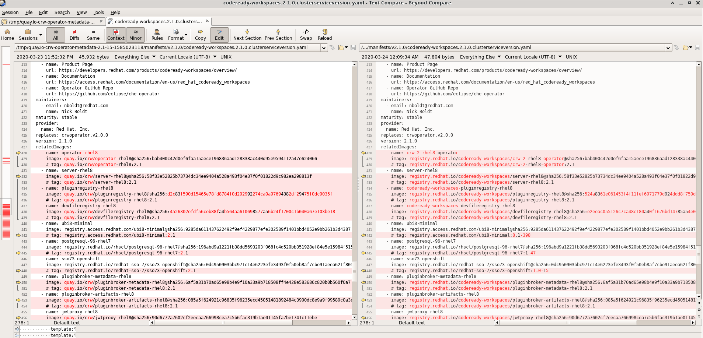Click the left pane's file path field
The width and height of the screenshot is (703, 338).
167,47
